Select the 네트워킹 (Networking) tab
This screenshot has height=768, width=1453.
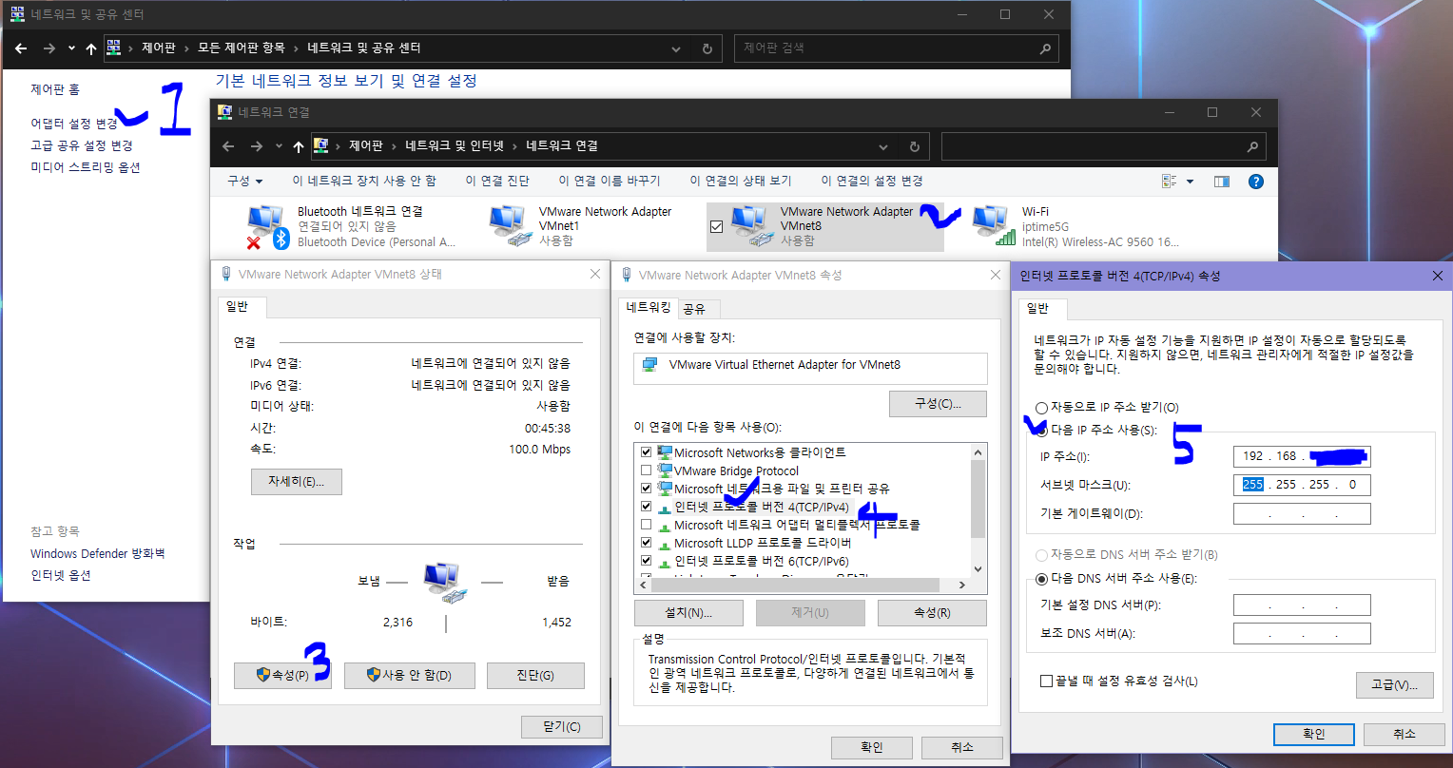click(x=650, y=307)
